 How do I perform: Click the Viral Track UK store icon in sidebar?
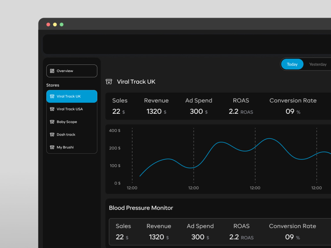click(x=52, y=96)
